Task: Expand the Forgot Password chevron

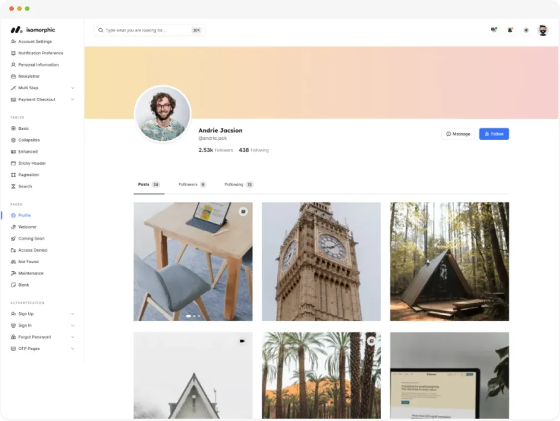Action: [72, 337]
